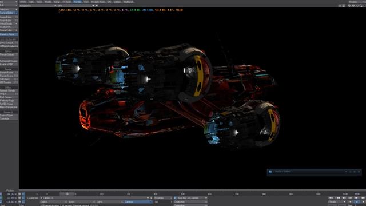The width and height of the screenshot is (366, 206).
Task: Click the Parent in Place button
Action: [x=9, y=34]
